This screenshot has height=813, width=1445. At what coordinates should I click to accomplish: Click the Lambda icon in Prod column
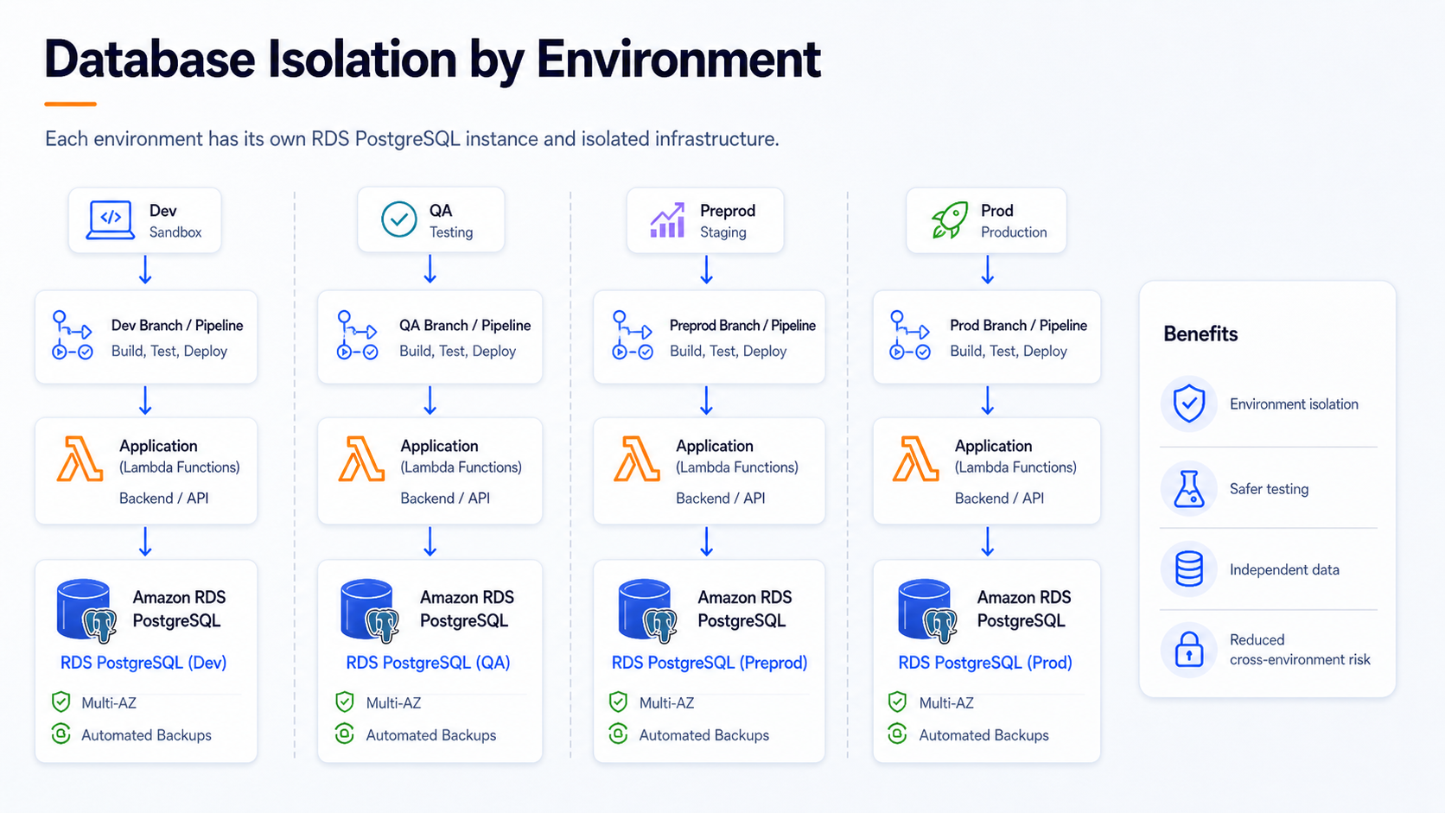(x=915, y=459)
